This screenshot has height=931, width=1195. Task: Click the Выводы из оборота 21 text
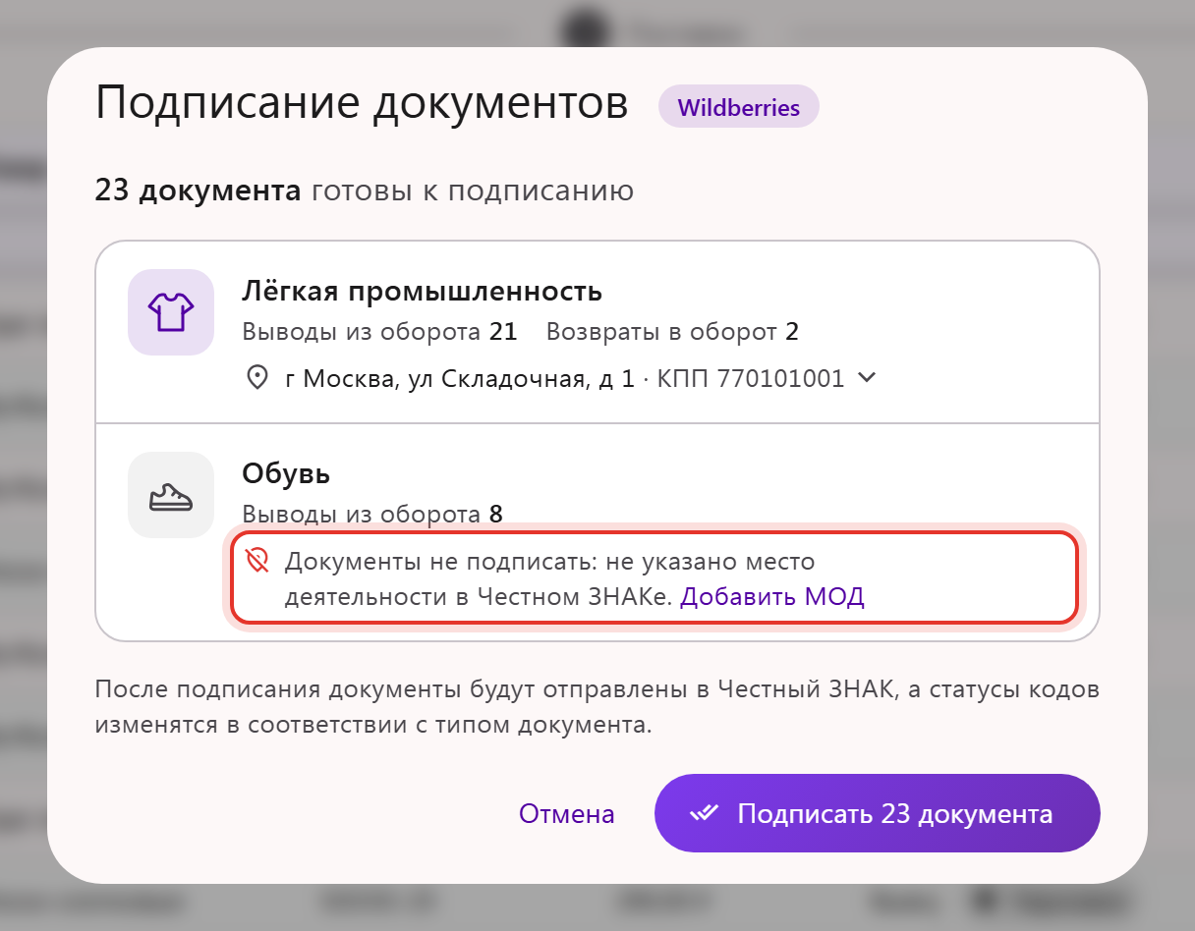tap(379, 332)
